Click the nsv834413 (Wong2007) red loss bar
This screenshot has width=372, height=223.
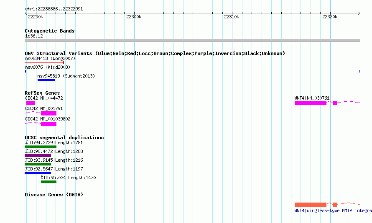44,63
